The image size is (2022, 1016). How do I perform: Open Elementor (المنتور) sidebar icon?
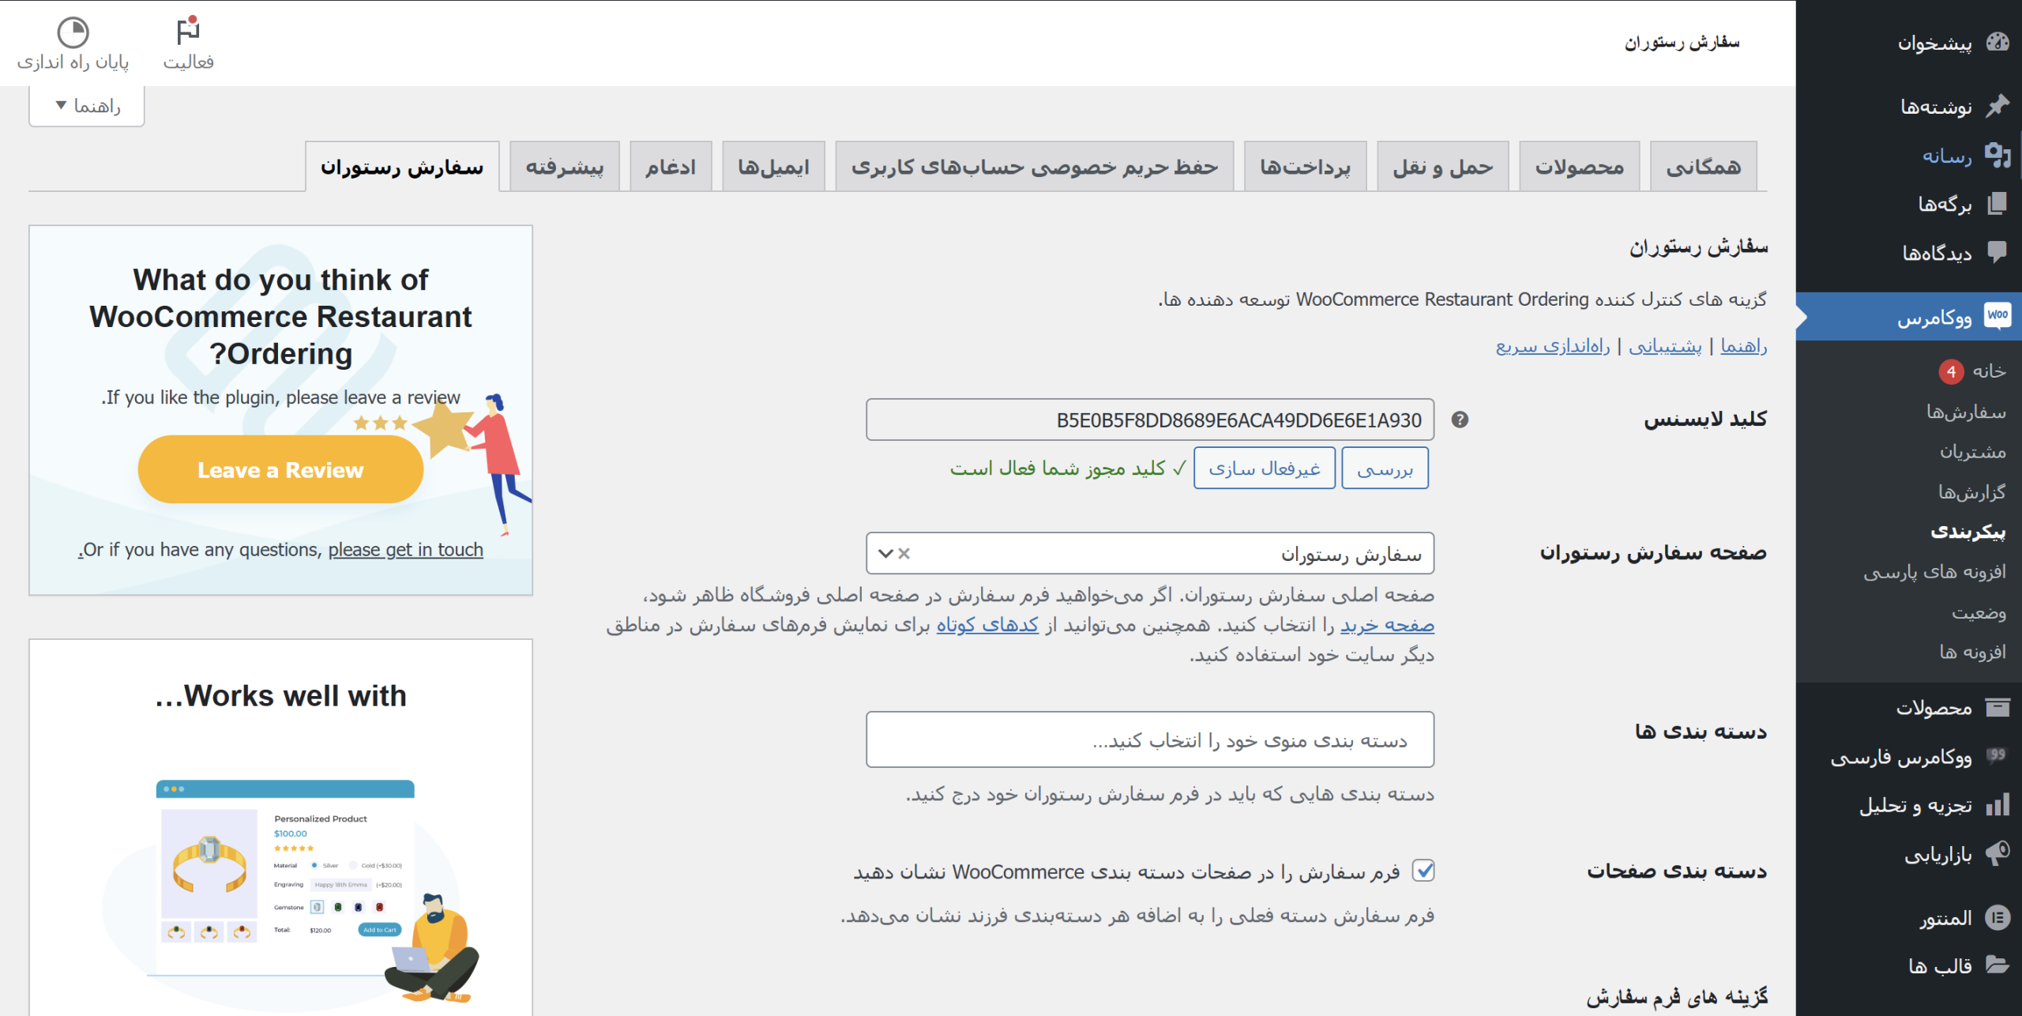(x=1998, y=917)
